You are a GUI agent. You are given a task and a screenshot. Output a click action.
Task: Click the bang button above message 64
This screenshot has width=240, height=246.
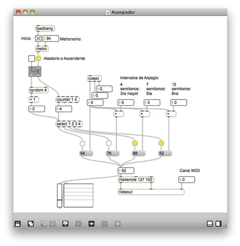83,143
